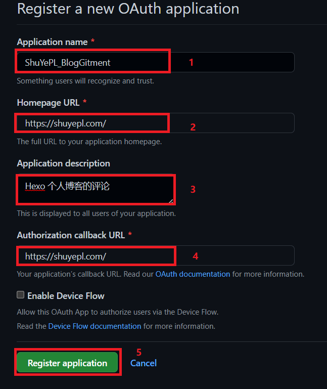This screenshot has height=389, width=327.
Task: Click the "displayed to all users" helper text
Action: 96,213
